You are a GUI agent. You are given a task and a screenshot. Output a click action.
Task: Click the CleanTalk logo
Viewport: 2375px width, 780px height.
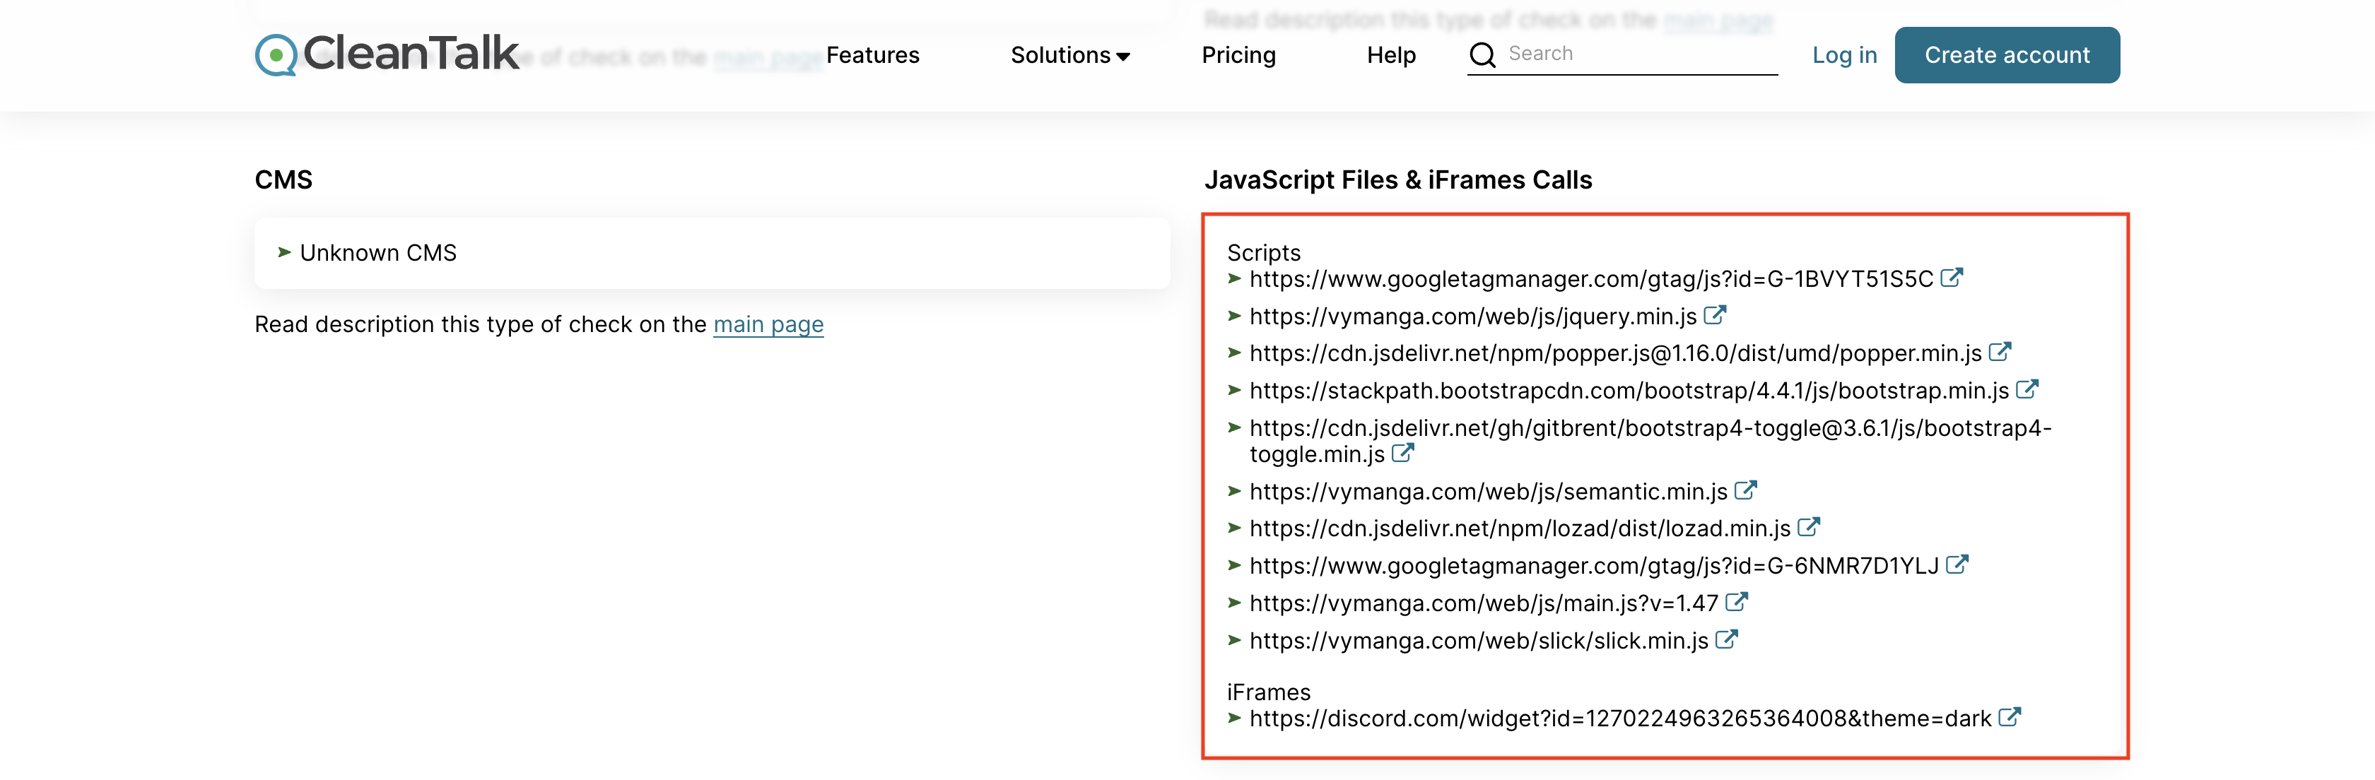[x=385, y=54]
